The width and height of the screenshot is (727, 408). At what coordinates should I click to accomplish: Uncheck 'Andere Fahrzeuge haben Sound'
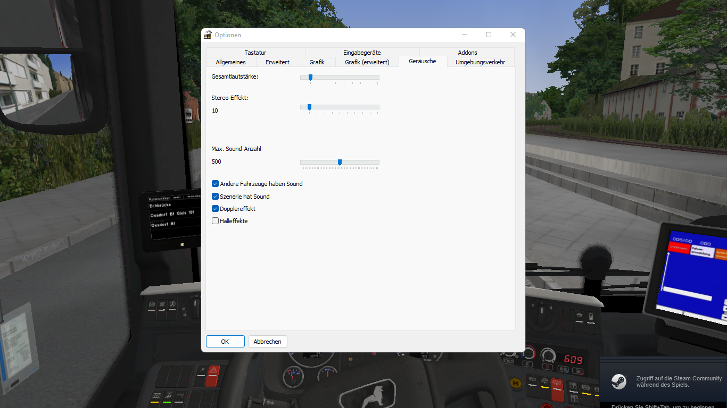[x=216, y=184]
